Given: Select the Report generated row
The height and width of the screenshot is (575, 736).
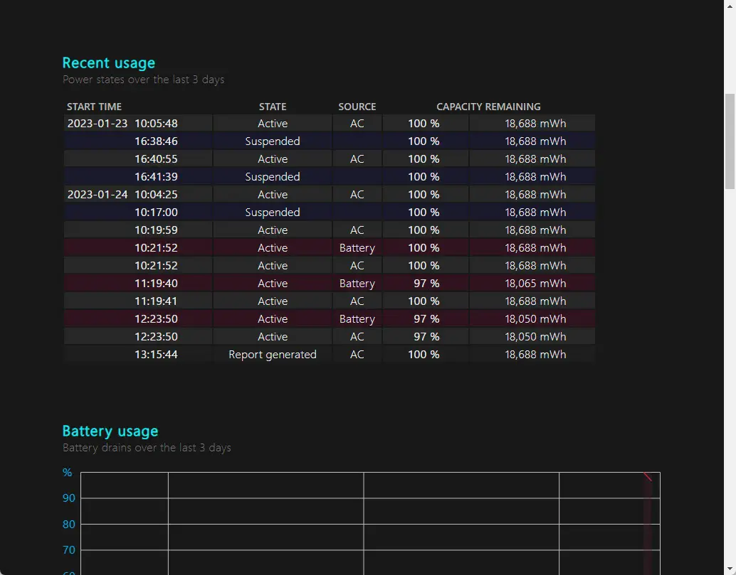Looking at the screenshot, I should pos(330,354).
